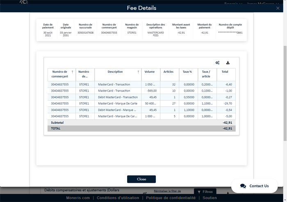This screenshot has height=202, width=287.
Task: Open Conditions d'utilisation footer link
Action: [118, 198]
